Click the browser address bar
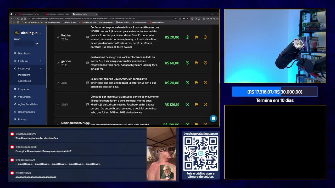Image resolution: width=335 pixels, height=188 pixels. pyautogui.click(x=102, y=19)
